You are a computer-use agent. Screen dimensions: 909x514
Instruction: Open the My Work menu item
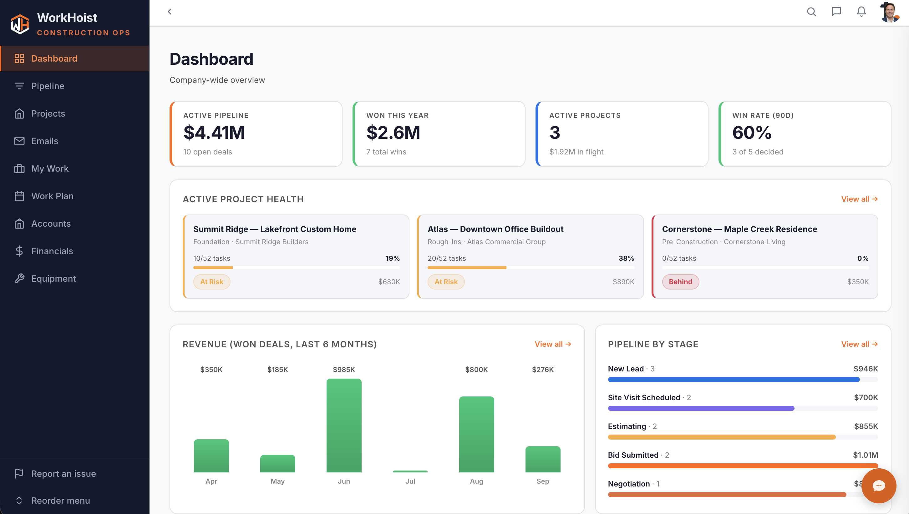coord(75,169)
